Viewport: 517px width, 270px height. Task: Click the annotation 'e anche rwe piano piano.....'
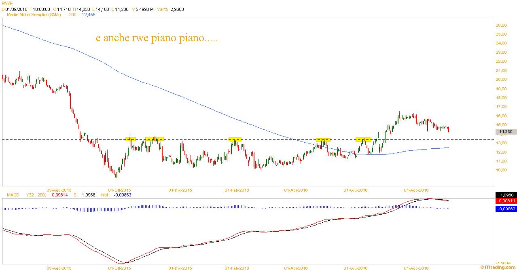coord(157,39)
